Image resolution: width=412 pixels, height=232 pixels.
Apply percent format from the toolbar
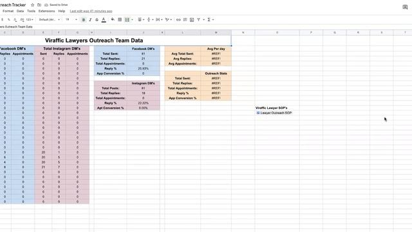[9, 20]
